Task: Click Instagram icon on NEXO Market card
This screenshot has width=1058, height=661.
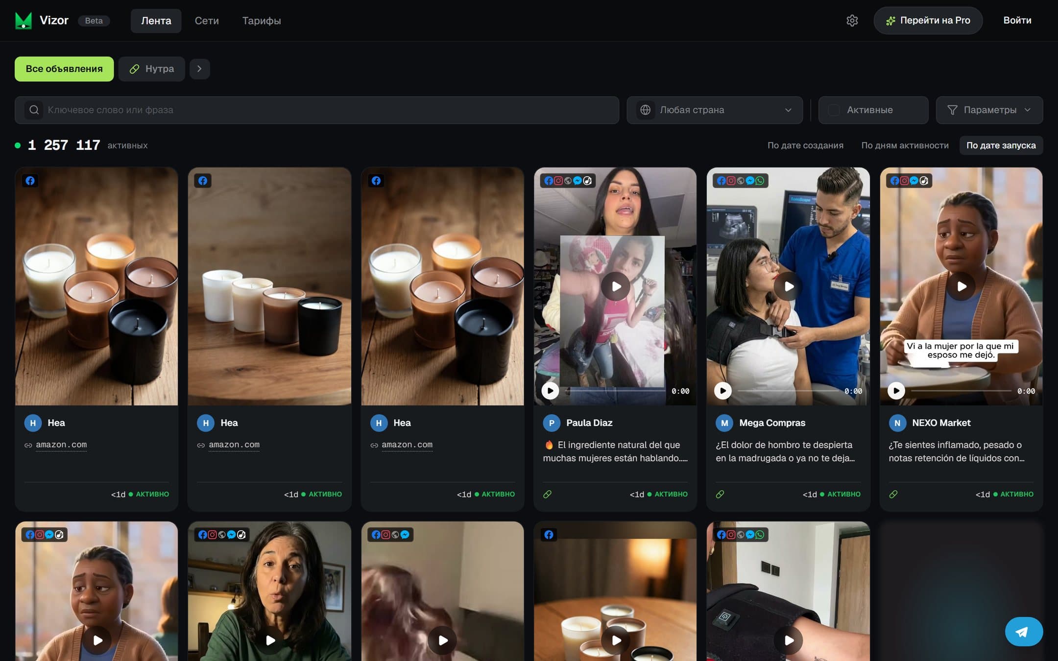Action: [x=905, y=181]
